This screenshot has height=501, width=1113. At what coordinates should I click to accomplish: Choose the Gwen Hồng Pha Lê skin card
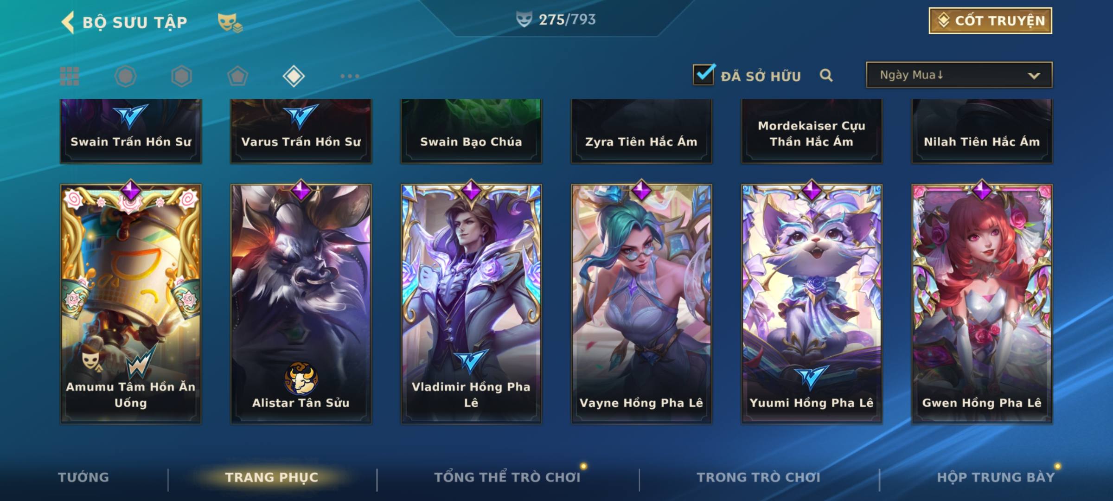click(982, 303)
